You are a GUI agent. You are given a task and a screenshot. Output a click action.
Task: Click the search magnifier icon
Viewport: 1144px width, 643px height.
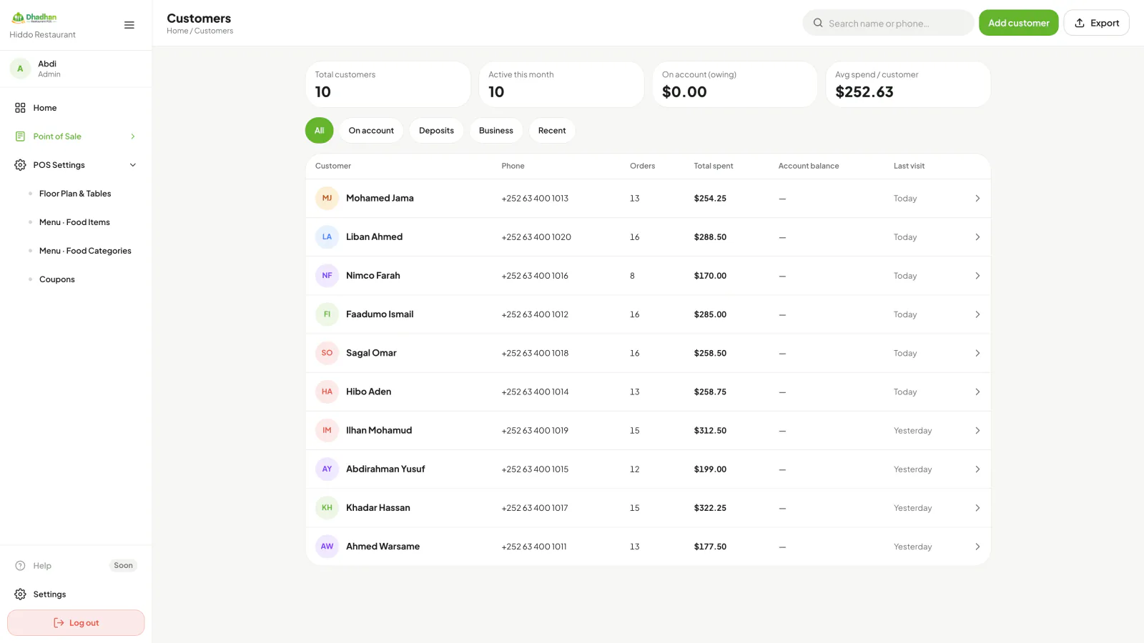coord(818,23)
